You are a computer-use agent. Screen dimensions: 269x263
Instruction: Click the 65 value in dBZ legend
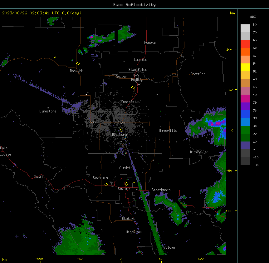pyautogui.click(x=255, y=40)
